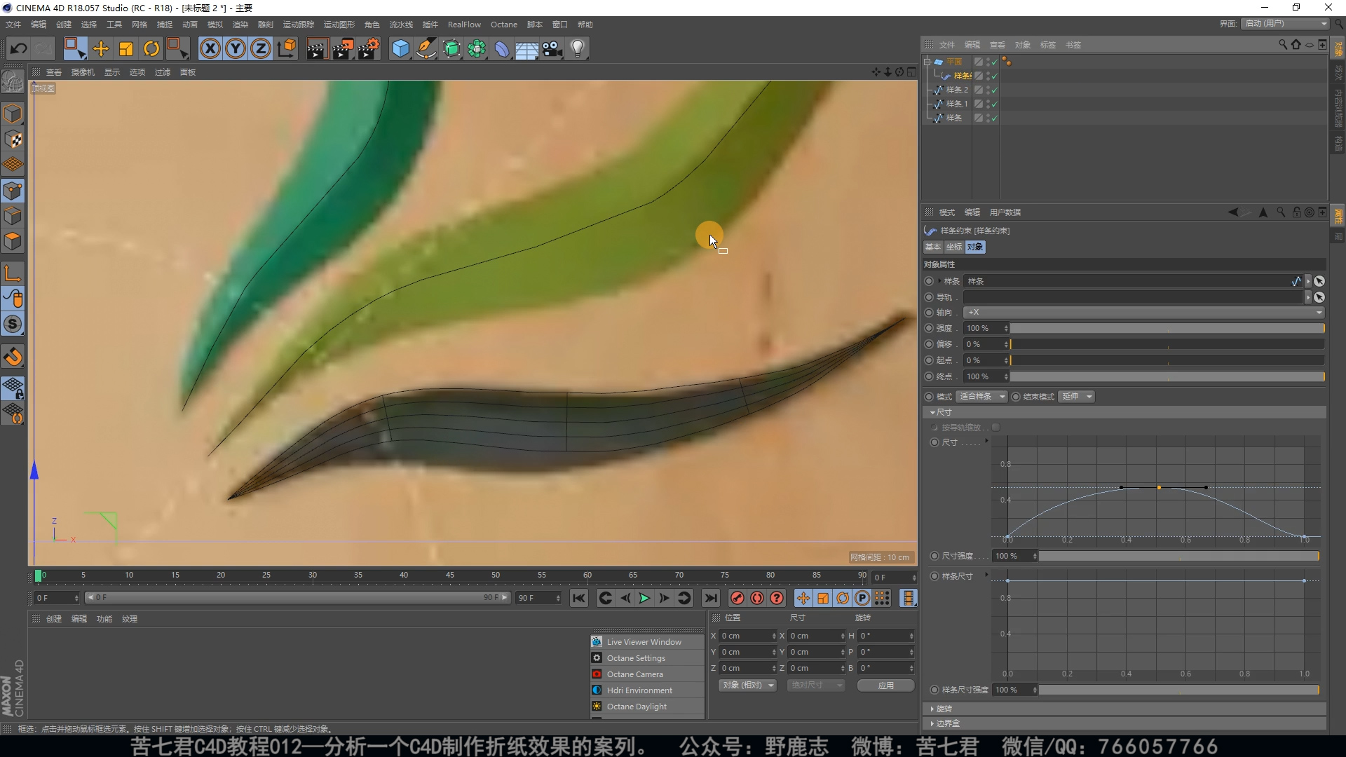Open the 对象 (相对) coordinate dropdown

(747, 685)
